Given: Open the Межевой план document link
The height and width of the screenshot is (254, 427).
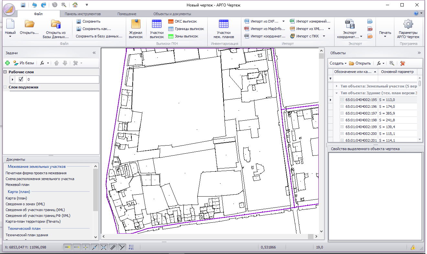Looking at the screenshot, I should tap(17, 185).
